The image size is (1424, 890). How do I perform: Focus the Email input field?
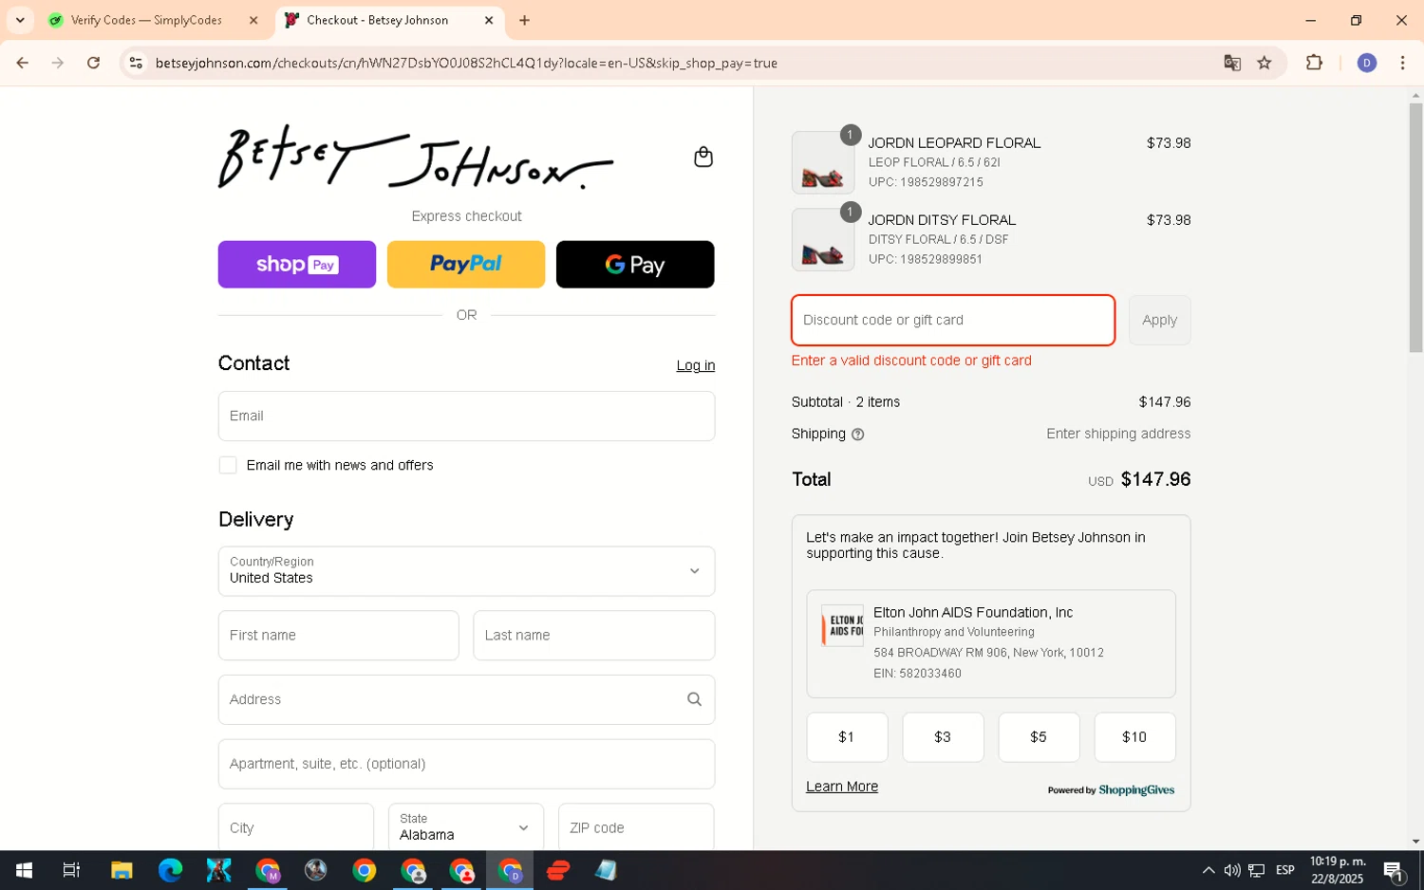466,416
